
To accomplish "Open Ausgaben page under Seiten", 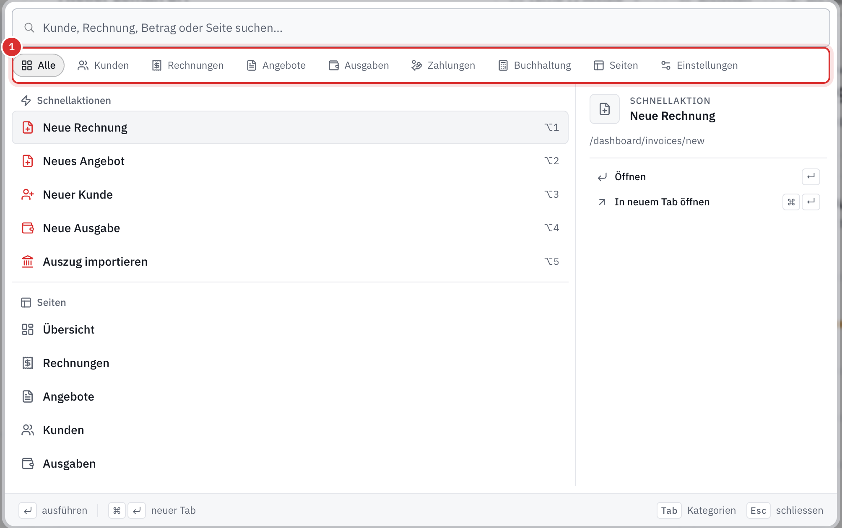I will [290, 463].
